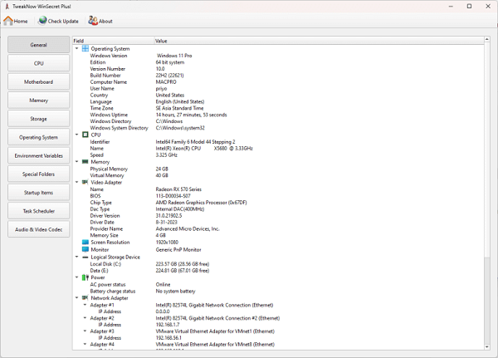Viewport: 498px width, 358px height.
Task: Click the Field column header
Action: pos(113,41)
